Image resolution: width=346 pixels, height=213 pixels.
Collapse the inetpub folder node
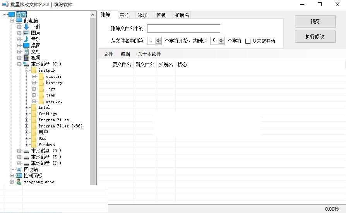coord(26,70)
